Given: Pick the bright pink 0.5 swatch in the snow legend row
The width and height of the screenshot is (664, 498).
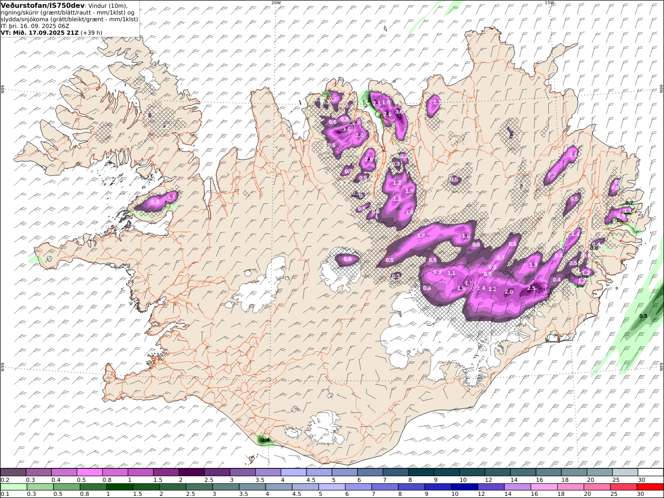Looking at the screenshot, I should [89, 472].
